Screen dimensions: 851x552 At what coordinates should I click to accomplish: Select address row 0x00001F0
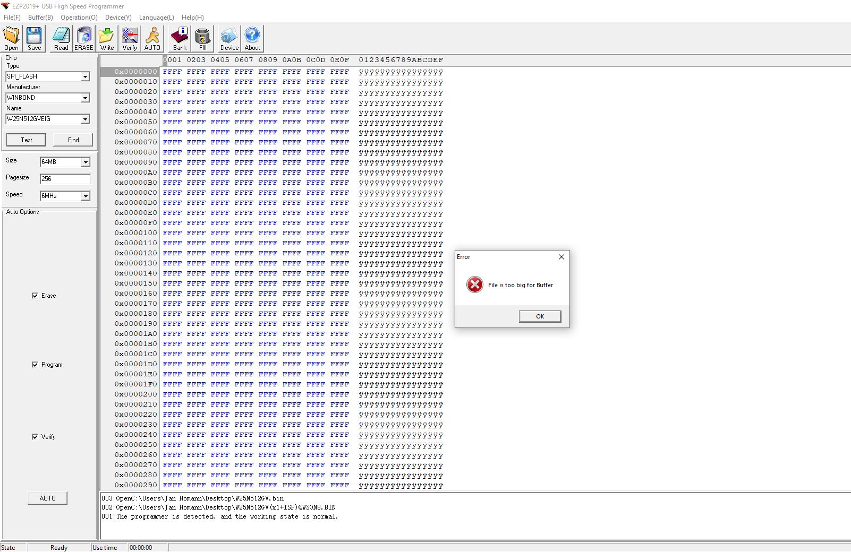pos(136,384)
